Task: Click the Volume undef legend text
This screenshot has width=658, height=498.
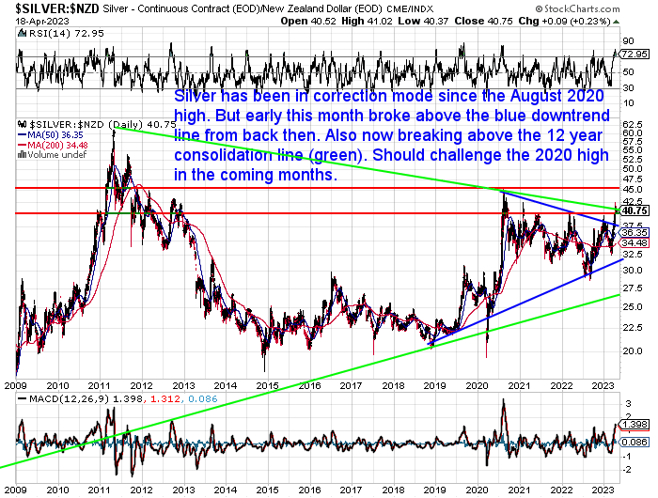Action: coord(57,155)
